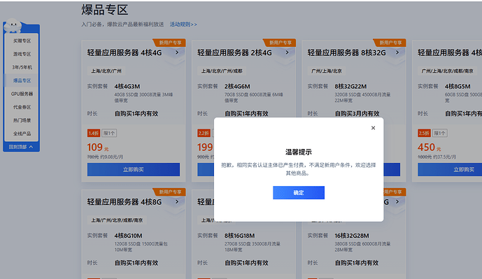Select 买赠专区 in sidebar

(x=22, y=41)
